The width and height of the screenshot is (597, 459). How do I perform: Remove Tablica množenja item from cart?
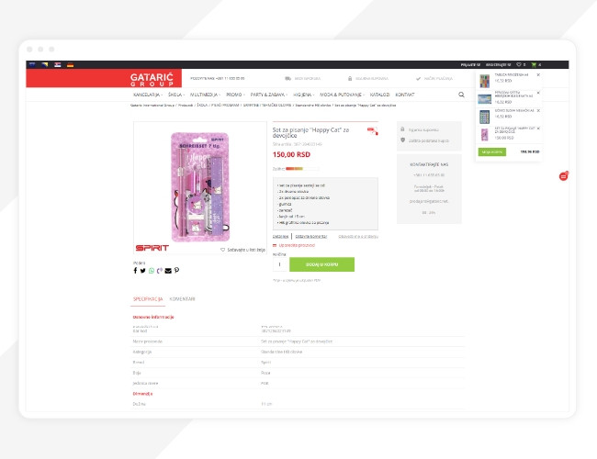pos(538,75)
